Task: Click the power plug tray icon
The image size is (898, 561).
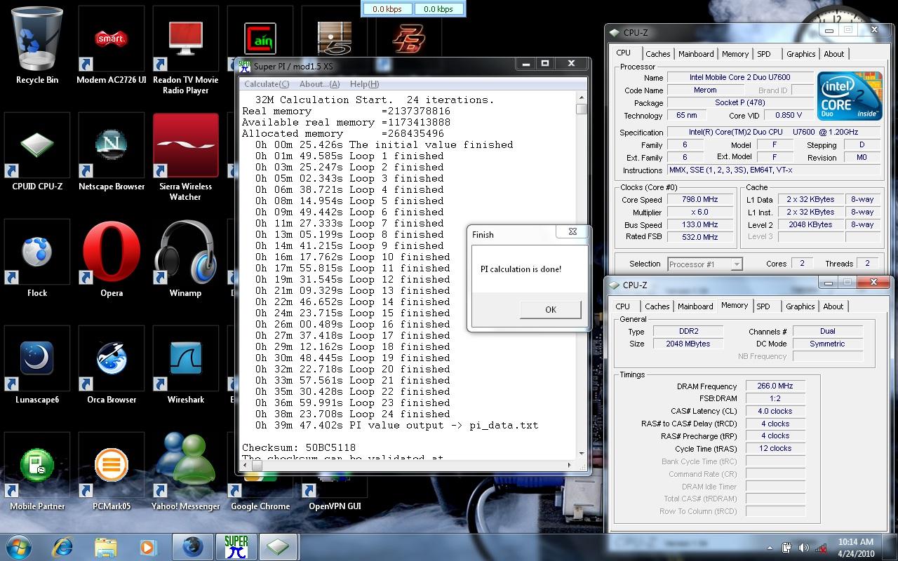Action: 787,548
